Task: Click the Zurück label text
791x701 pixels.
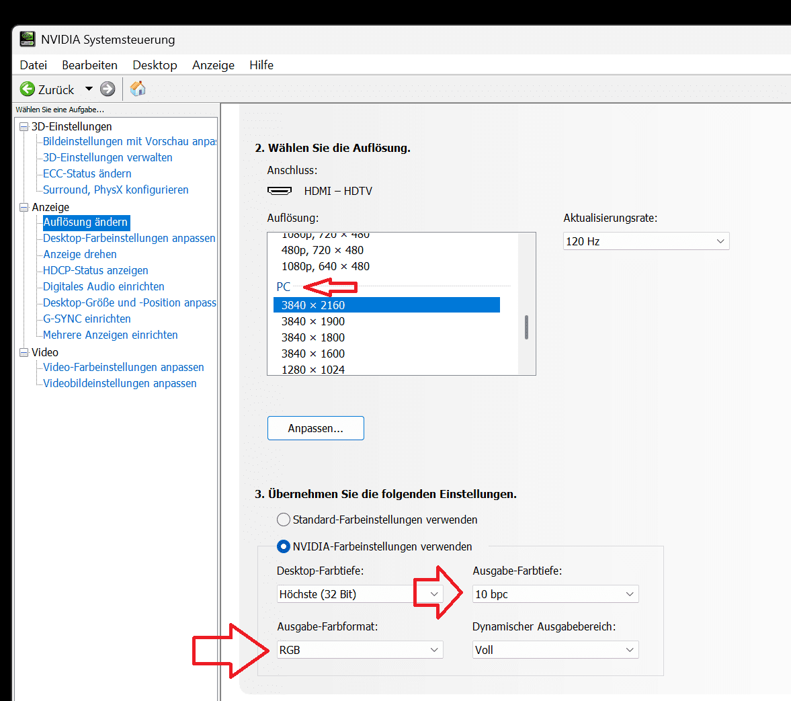Action: 56,90
